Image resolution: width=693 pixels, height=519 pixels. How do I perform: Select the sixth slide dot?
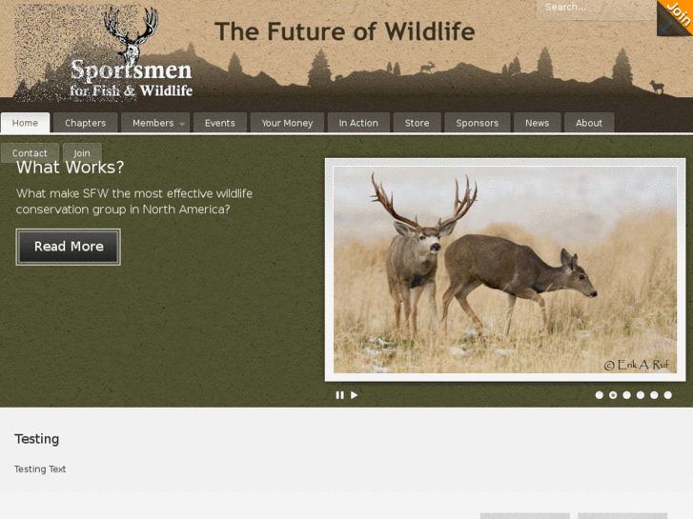pyautogui.click(x=668, y=395)
